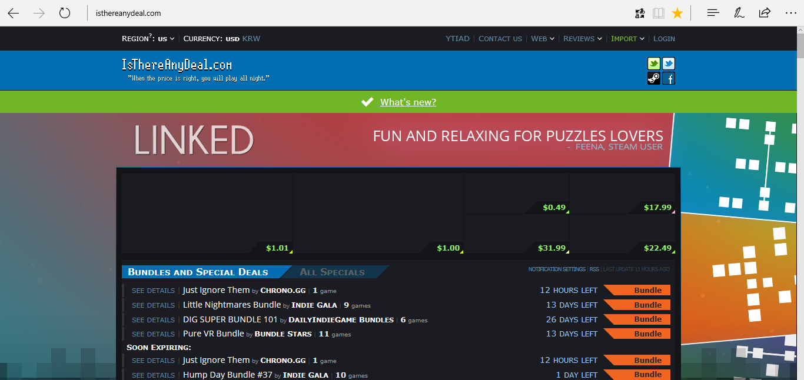Click the IsThereAnyDeal.com logo

point(177,65)
